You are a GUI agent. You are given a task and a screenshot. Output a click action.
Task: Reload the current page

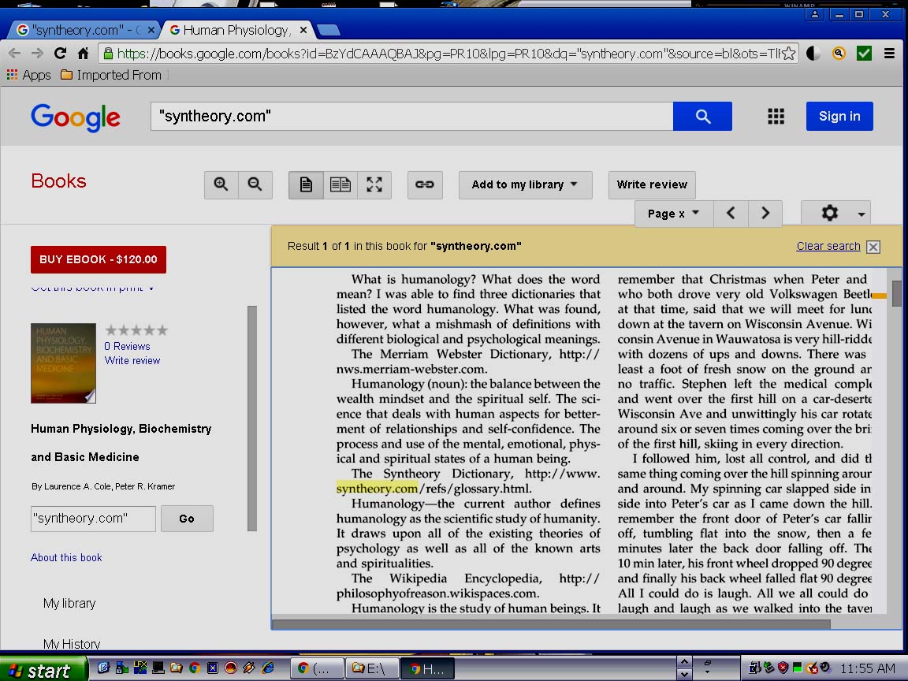60,54
